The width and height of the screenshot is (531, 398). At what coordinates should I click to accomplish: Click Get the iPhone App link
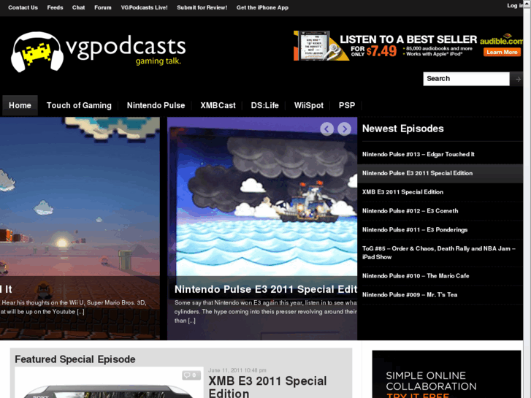pyautogui.click(x=262, y=7)
